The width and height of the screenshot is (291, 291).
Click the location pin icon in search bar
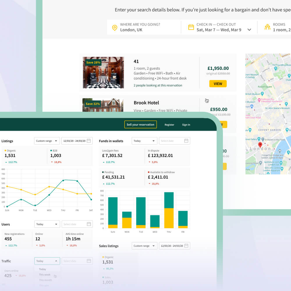[115, 28]
